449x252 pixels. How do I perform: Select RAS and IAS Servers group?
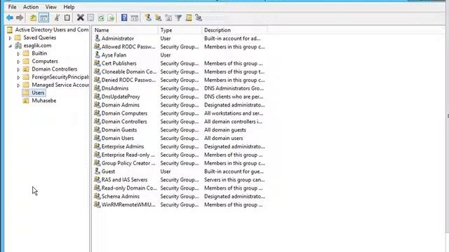[x=124, y=180]
